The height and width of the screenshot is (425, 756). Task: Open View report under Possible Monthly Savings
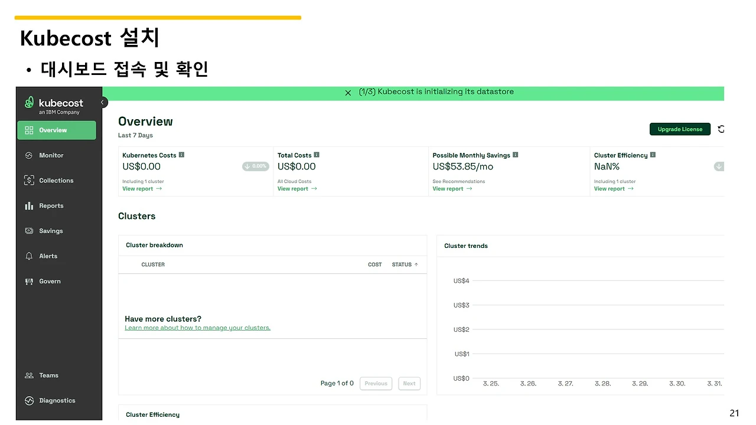[452, 189]
